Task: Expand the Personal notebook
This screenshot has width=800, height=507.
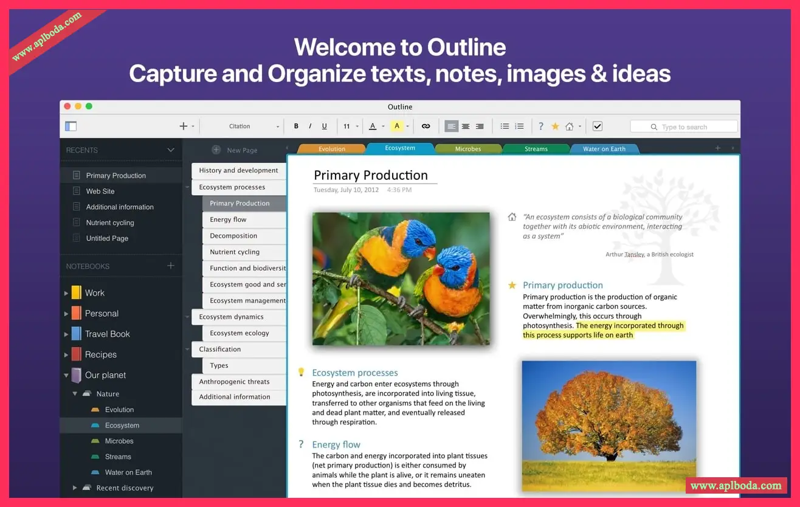Action: 66,314
